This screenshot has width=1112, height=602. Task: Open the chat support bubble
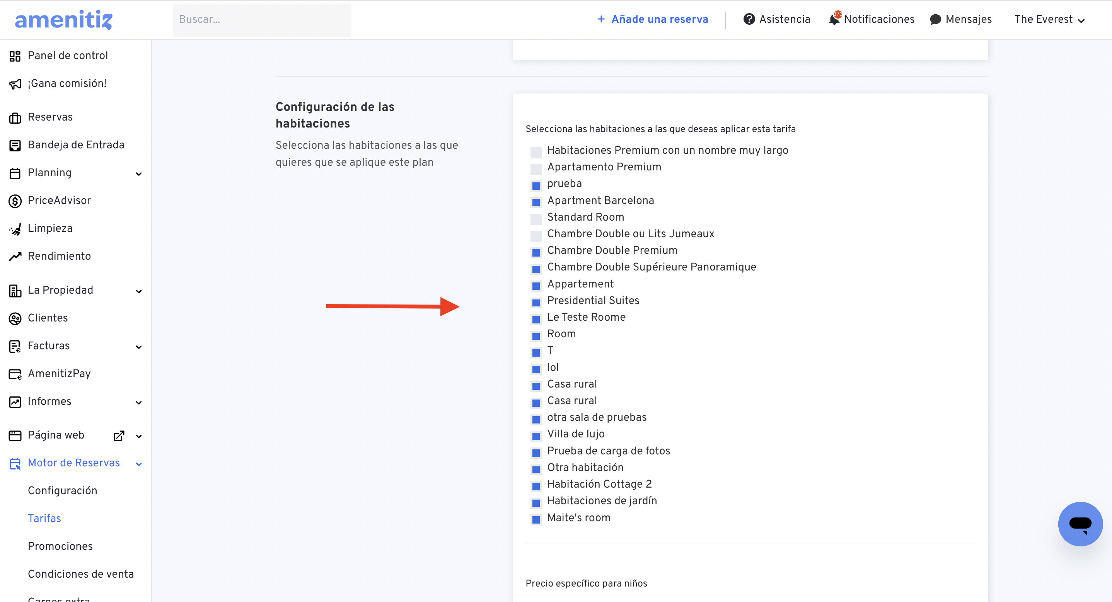pyautogui.click(x=1080, y=524)
